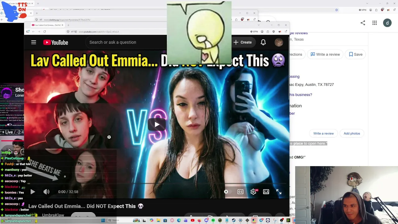
Task: Open the YouTube account avatar menu
Action: point(279,42)
